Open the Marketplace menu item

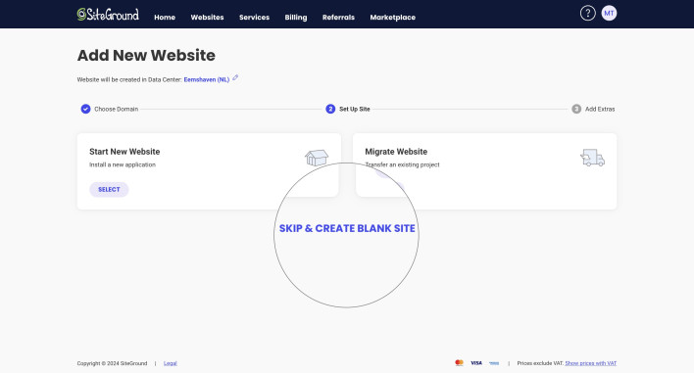coord(393,18)
